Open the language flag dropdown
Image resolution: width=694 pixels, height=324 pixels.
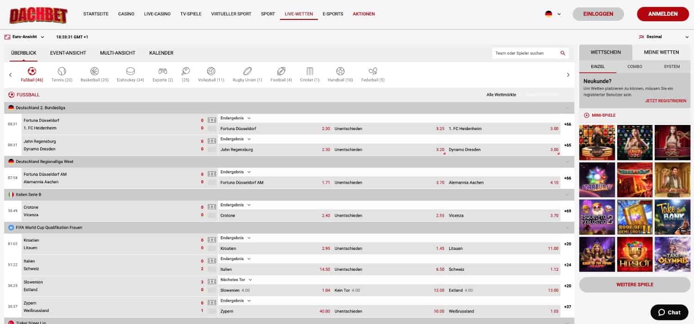pos(553,14)
